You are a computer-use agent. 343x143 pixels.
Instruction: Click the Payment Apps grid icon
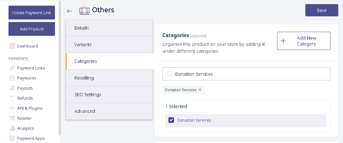(12, 138)
